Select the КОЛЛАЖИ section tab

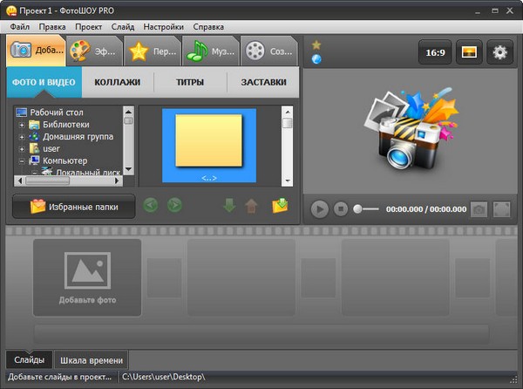point(117,83)
